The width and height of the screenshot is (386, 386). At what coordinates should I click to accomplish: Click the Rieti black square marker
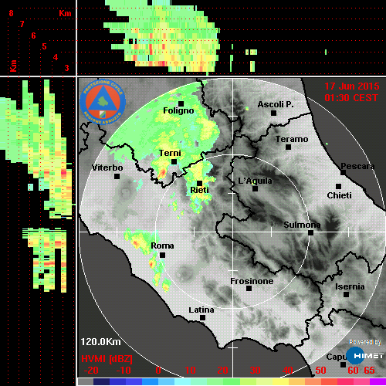pyautogui.click(x=199, y=183)
